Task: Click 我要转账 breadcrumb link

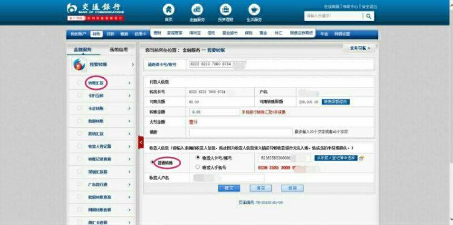Action: 216,51
